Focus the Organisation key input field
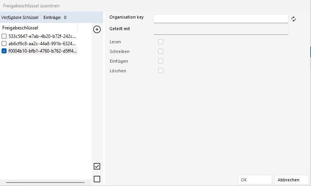 coord(221,19)
